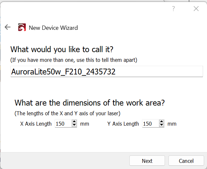
Task: Close the New Device Wizard dialog
Action: tap(196, 9)
